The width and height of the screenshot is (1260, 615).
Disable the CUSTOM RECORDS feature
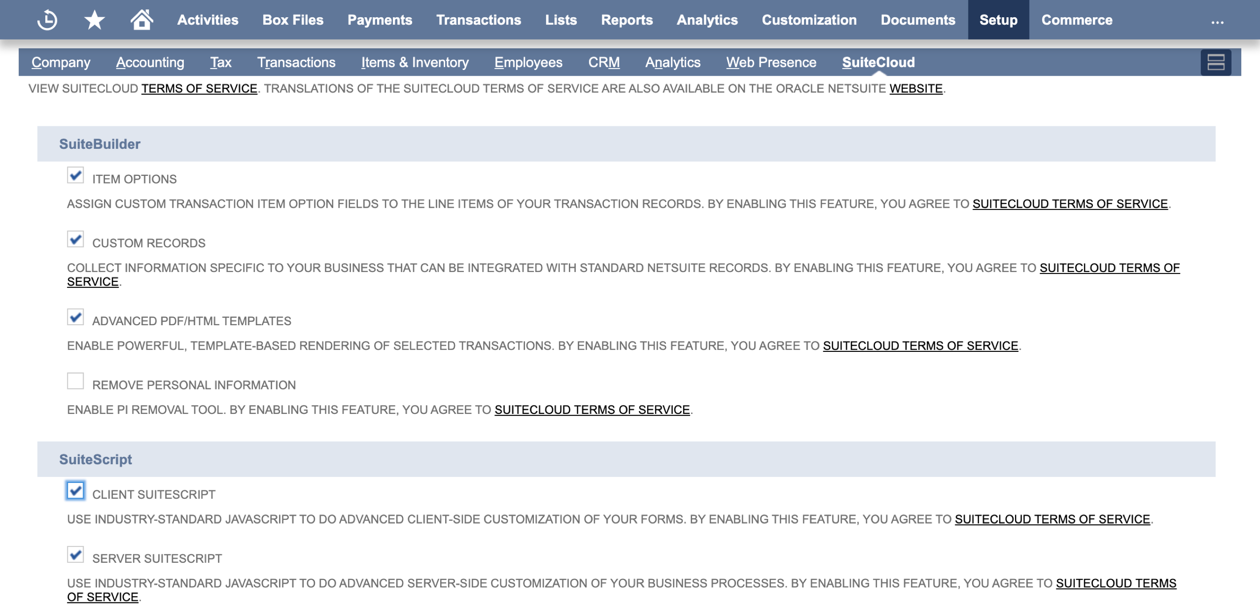(x=75, y=240)
